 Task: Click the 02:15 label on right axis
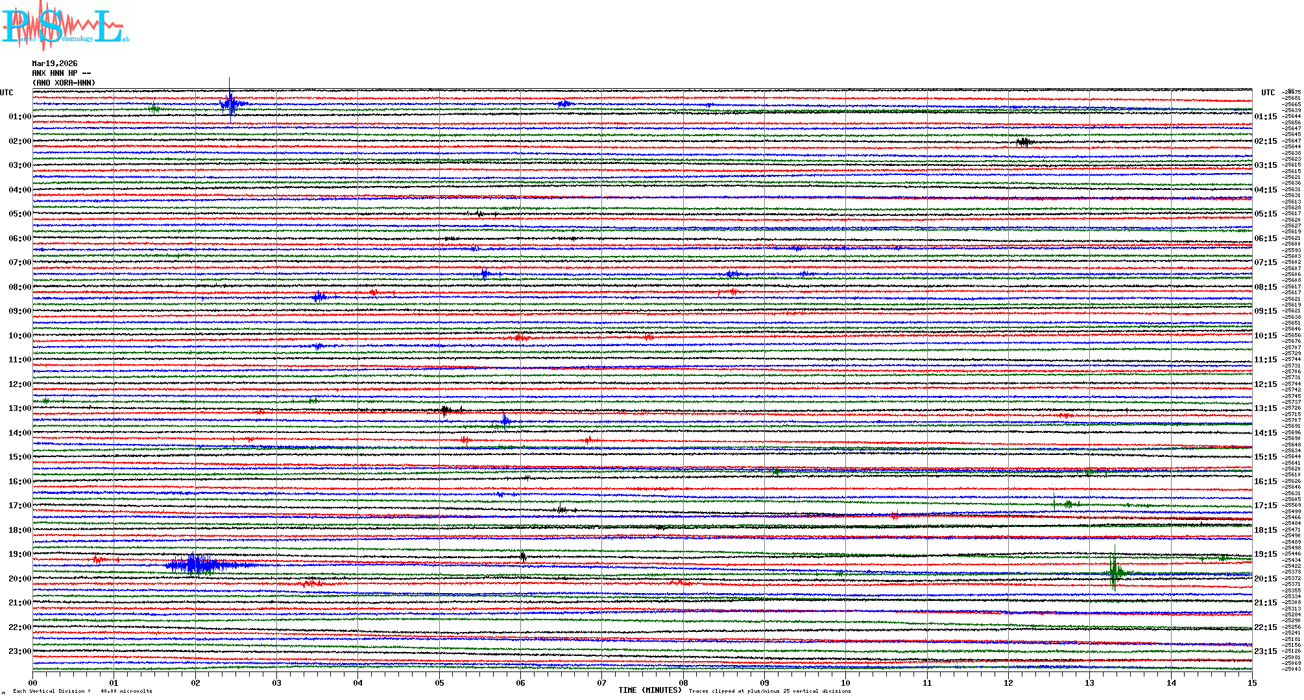1265,141
